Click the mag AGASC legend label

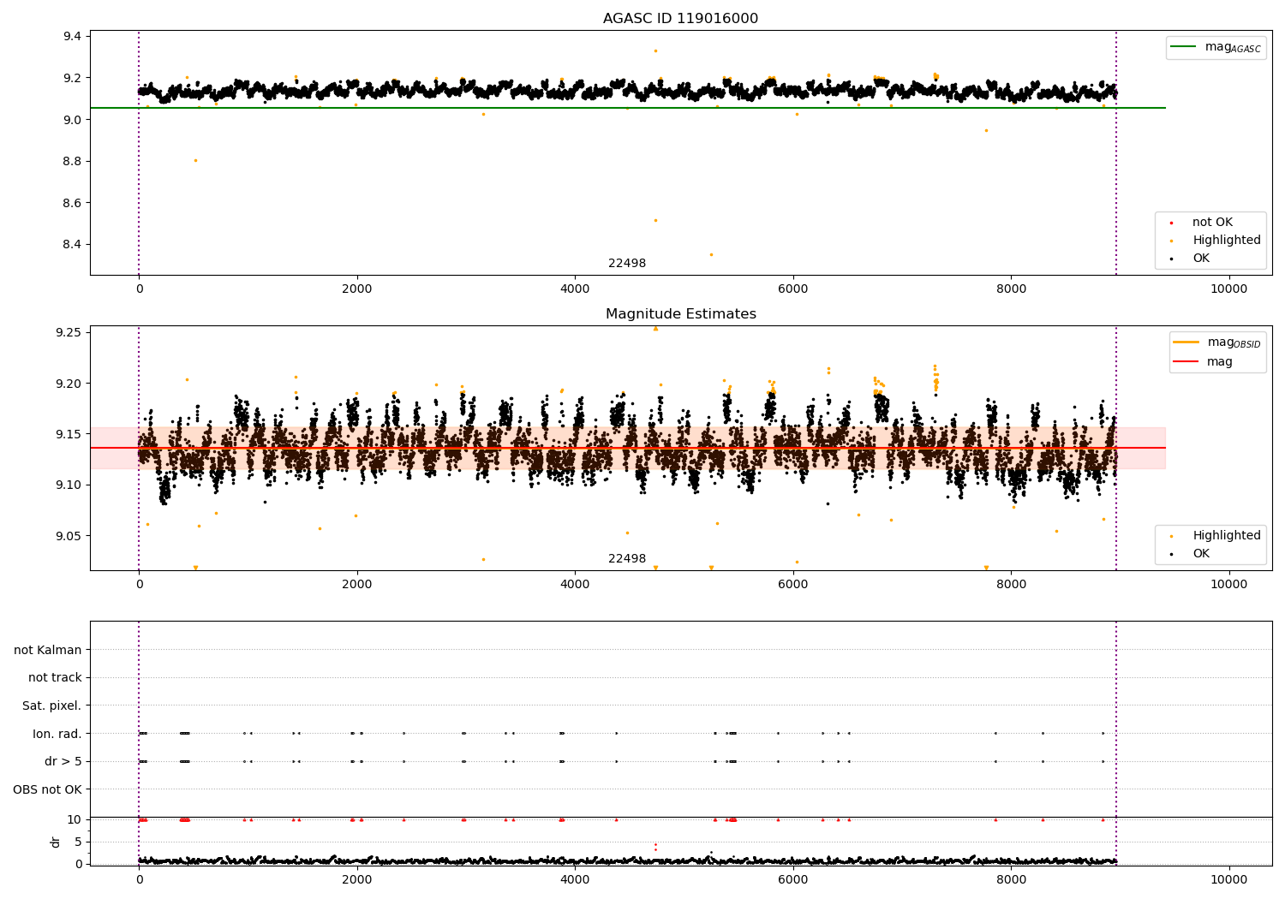pyautogui.click(x=1233, y=47)
